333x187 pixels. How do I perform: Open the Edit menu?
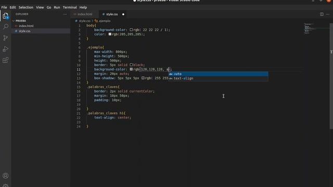click(12, 7)
